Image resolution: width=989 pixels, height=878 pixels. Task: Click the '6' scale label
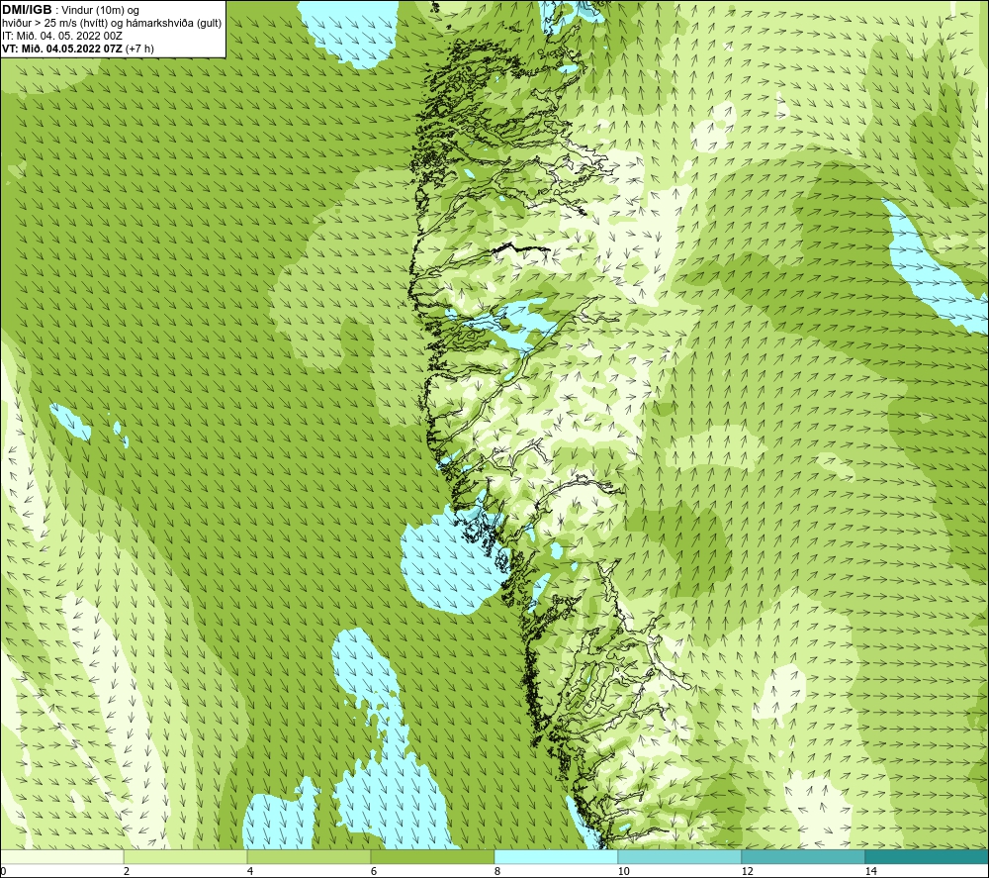[374, 871]
